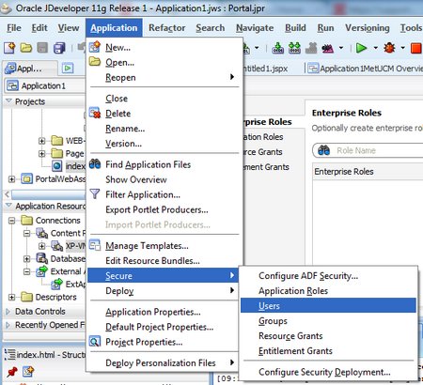
Task: Collapse the Connections folder node
Action: 11,221
